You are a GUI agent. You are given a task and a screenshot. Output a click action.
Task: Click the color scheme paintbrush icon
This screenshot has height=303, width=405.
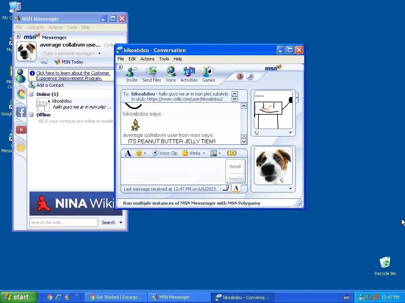250,77
